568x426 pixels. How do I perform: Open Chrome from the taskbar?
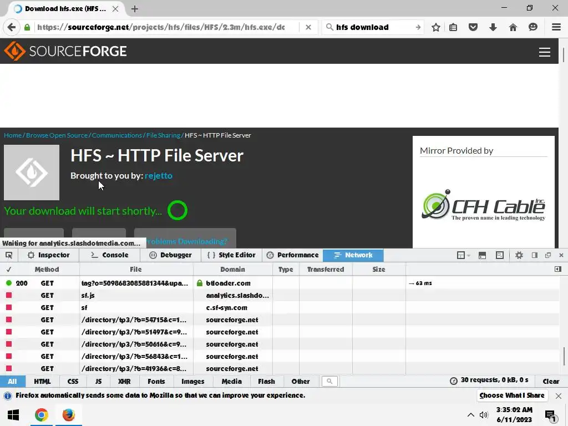point(41,415)
